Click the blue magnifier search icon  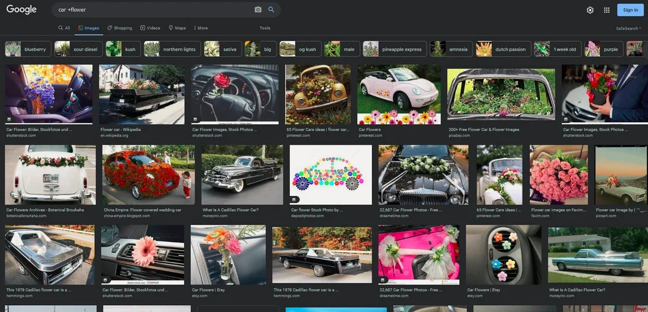[x=271, y=9]
